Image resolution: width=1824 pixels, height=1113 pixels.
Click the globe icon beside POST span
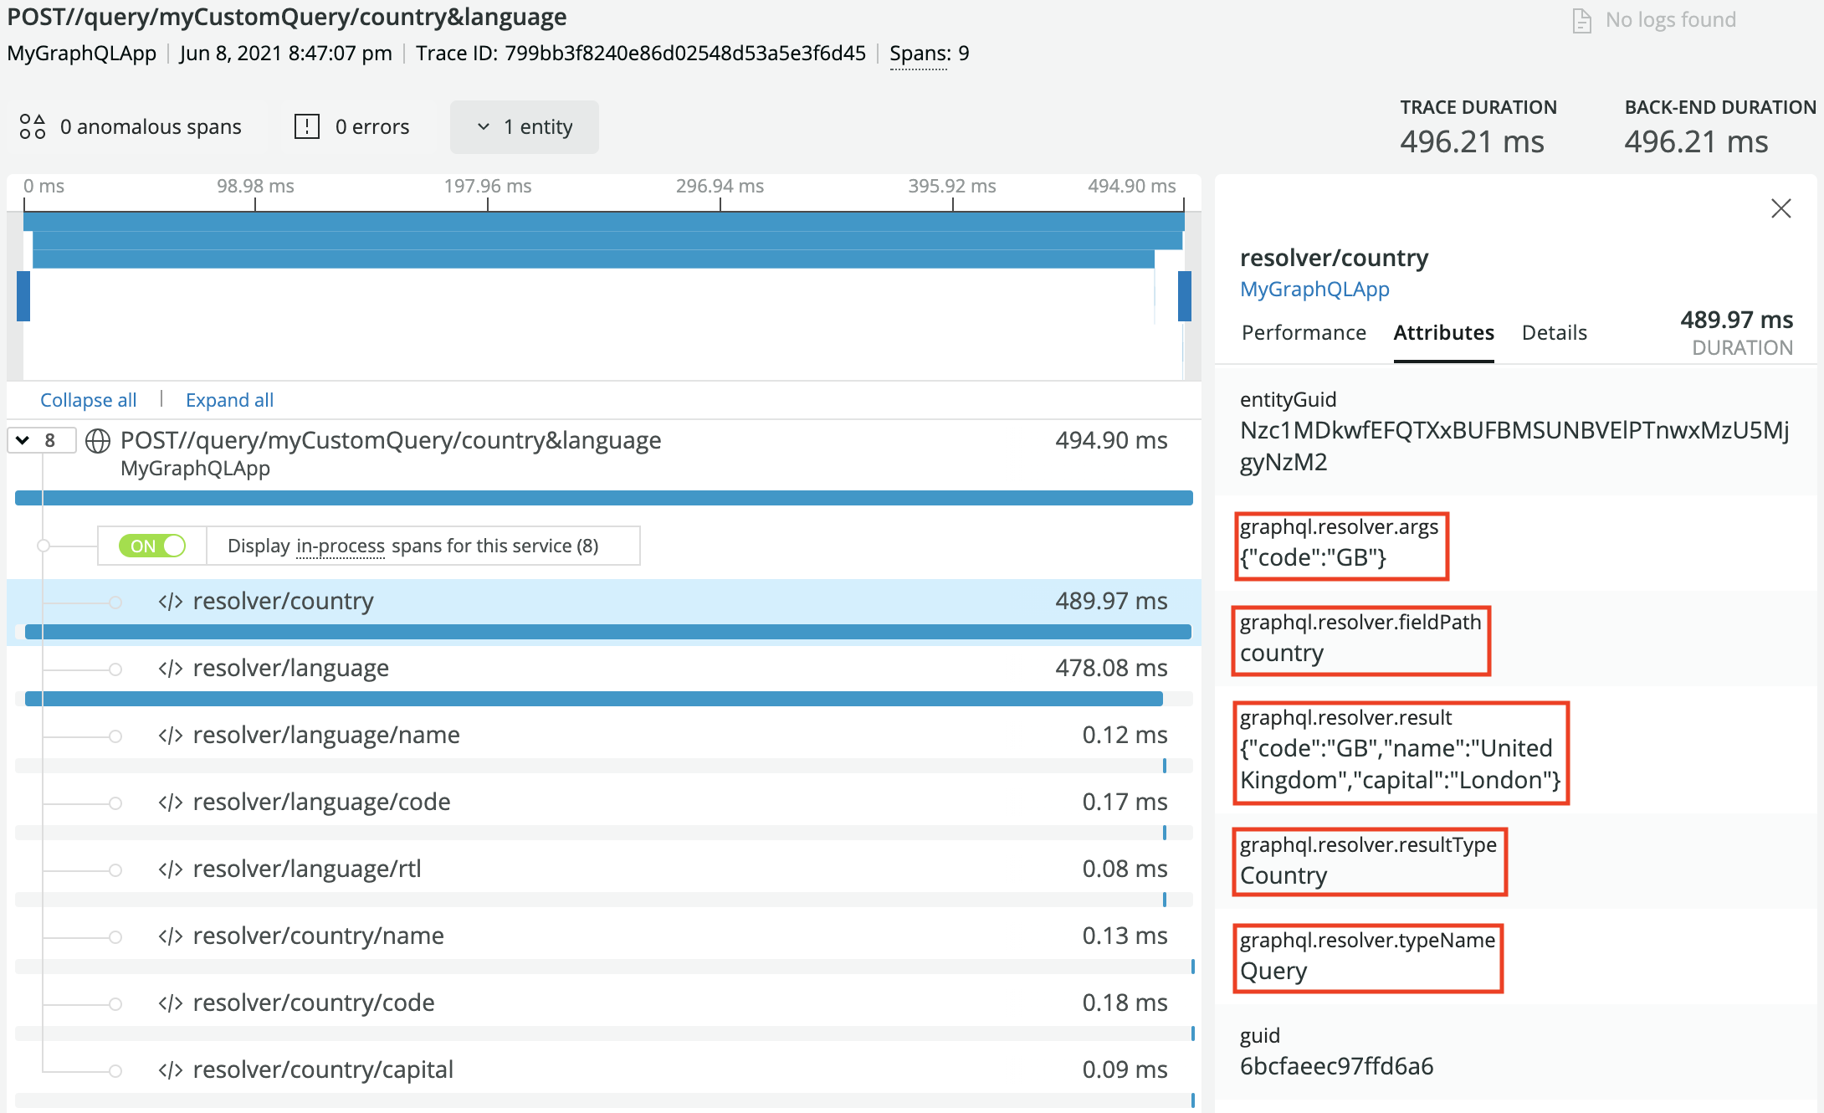coord(98,441)
